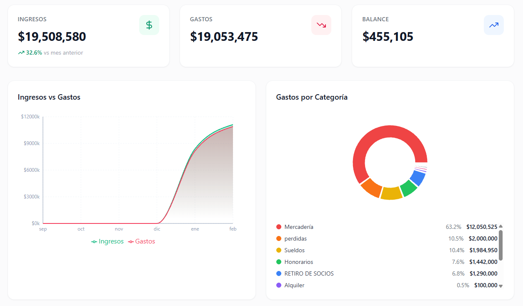Click the oct x-axis label
Viewport: 523px width, 306px height.
coord(81,229)
